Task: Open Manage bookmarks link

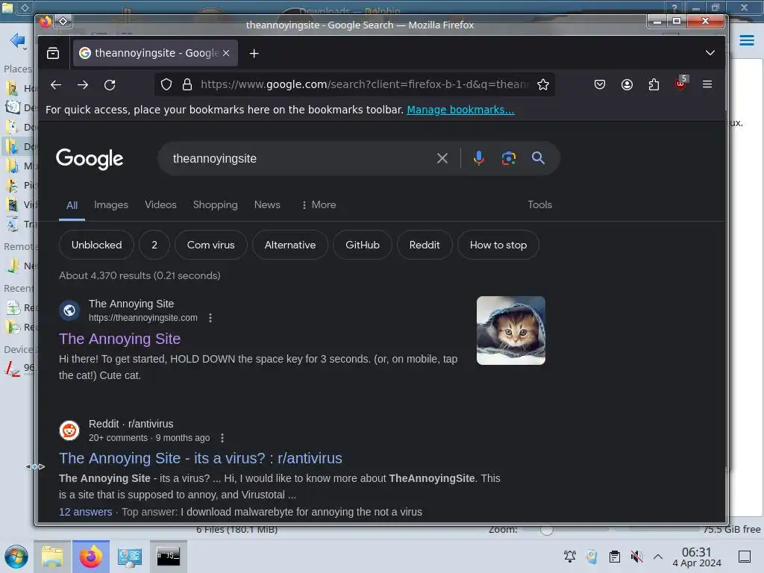Action: [460, 110]
